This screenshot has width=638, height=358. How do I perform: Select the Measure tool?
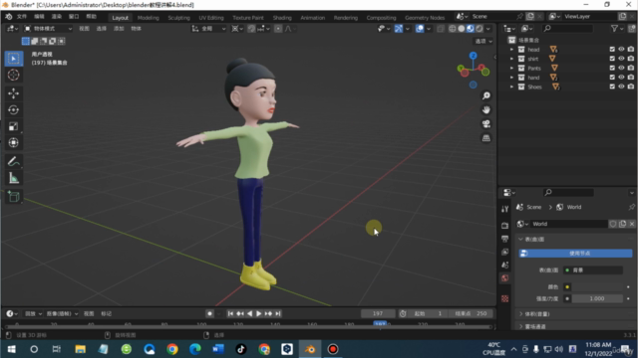(13, 178)
